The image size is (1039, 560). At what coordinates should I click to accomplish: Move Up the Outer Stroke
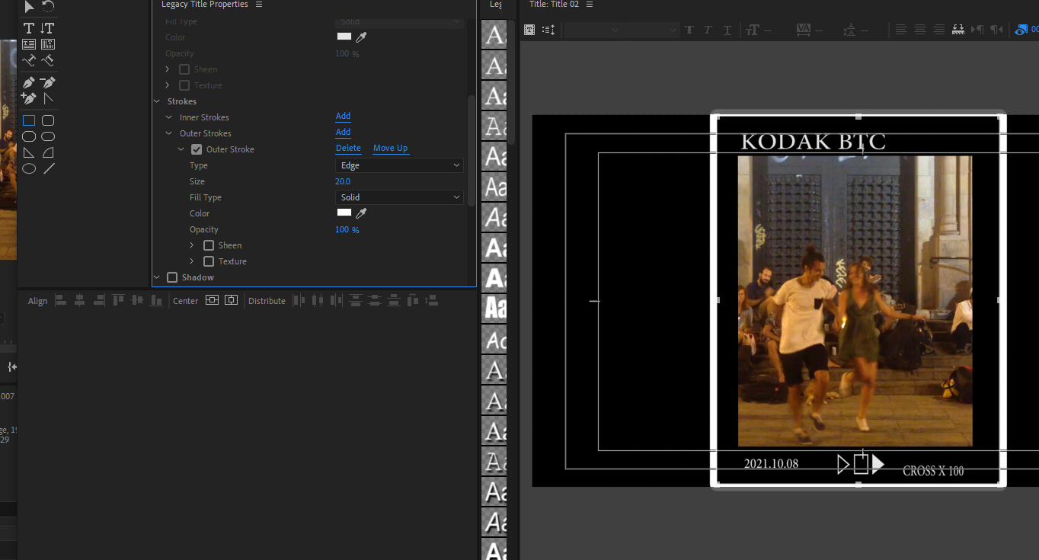(390, 149)
